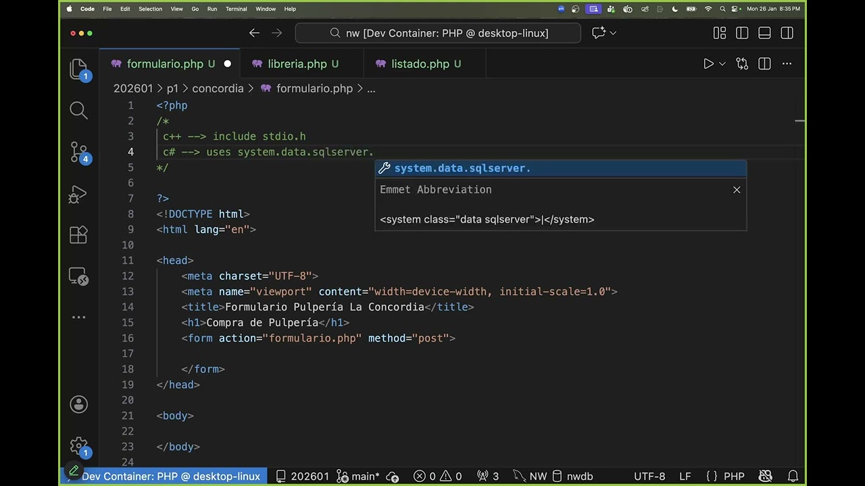The width and height of the screenshot is (865, 486).
Task: Click the breadcrumb ellipsis symbol
Action: (371, 88)
